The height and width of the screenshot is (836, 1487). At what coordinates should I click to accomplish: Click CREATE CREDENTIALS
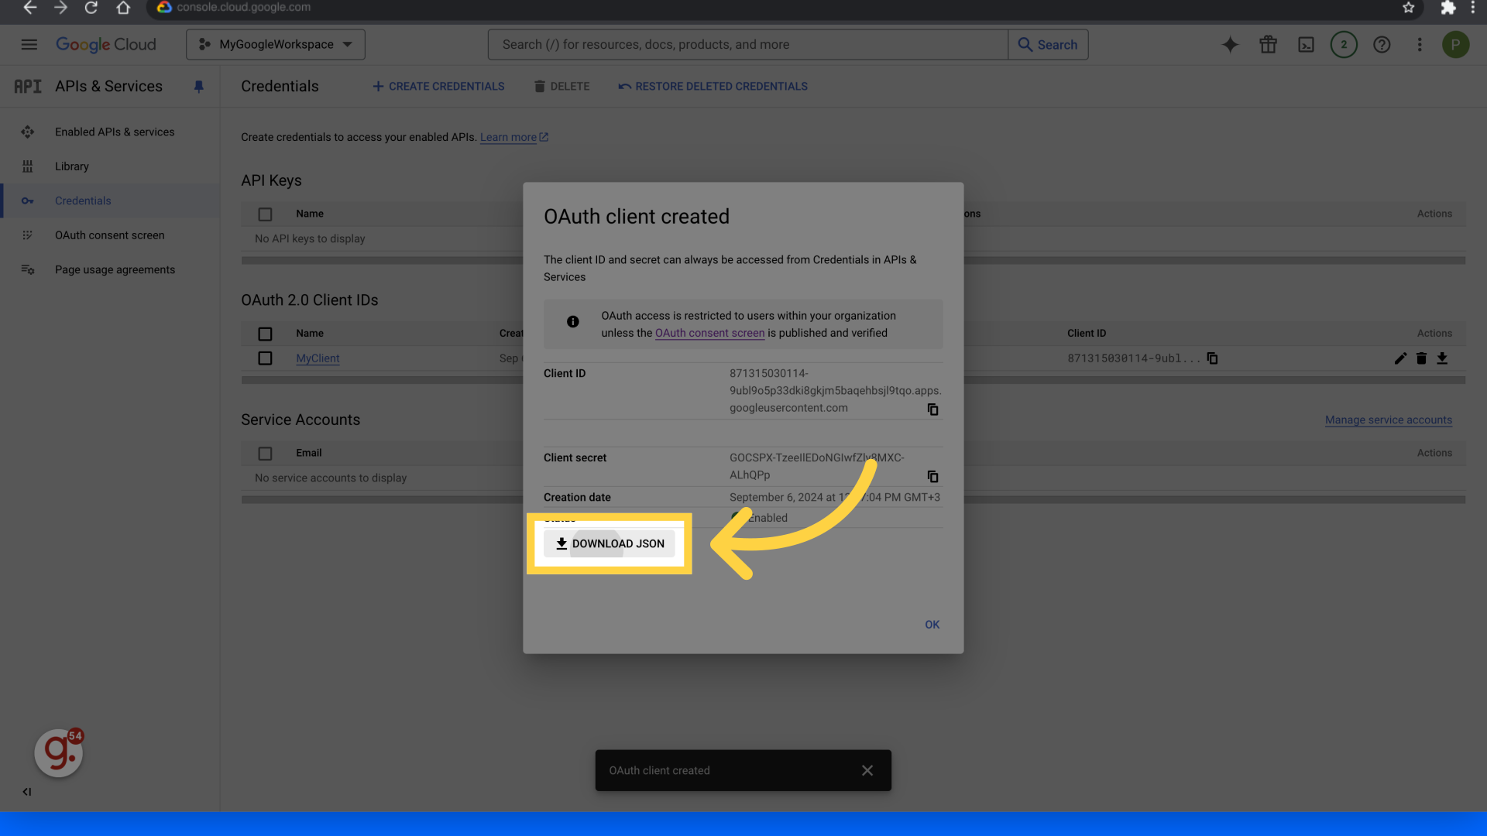[438, 87]
